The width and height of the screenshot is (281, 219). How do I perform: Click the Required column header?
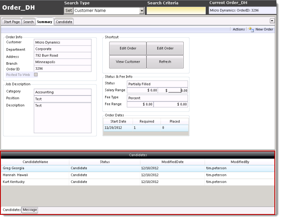(x=147, y=122)
